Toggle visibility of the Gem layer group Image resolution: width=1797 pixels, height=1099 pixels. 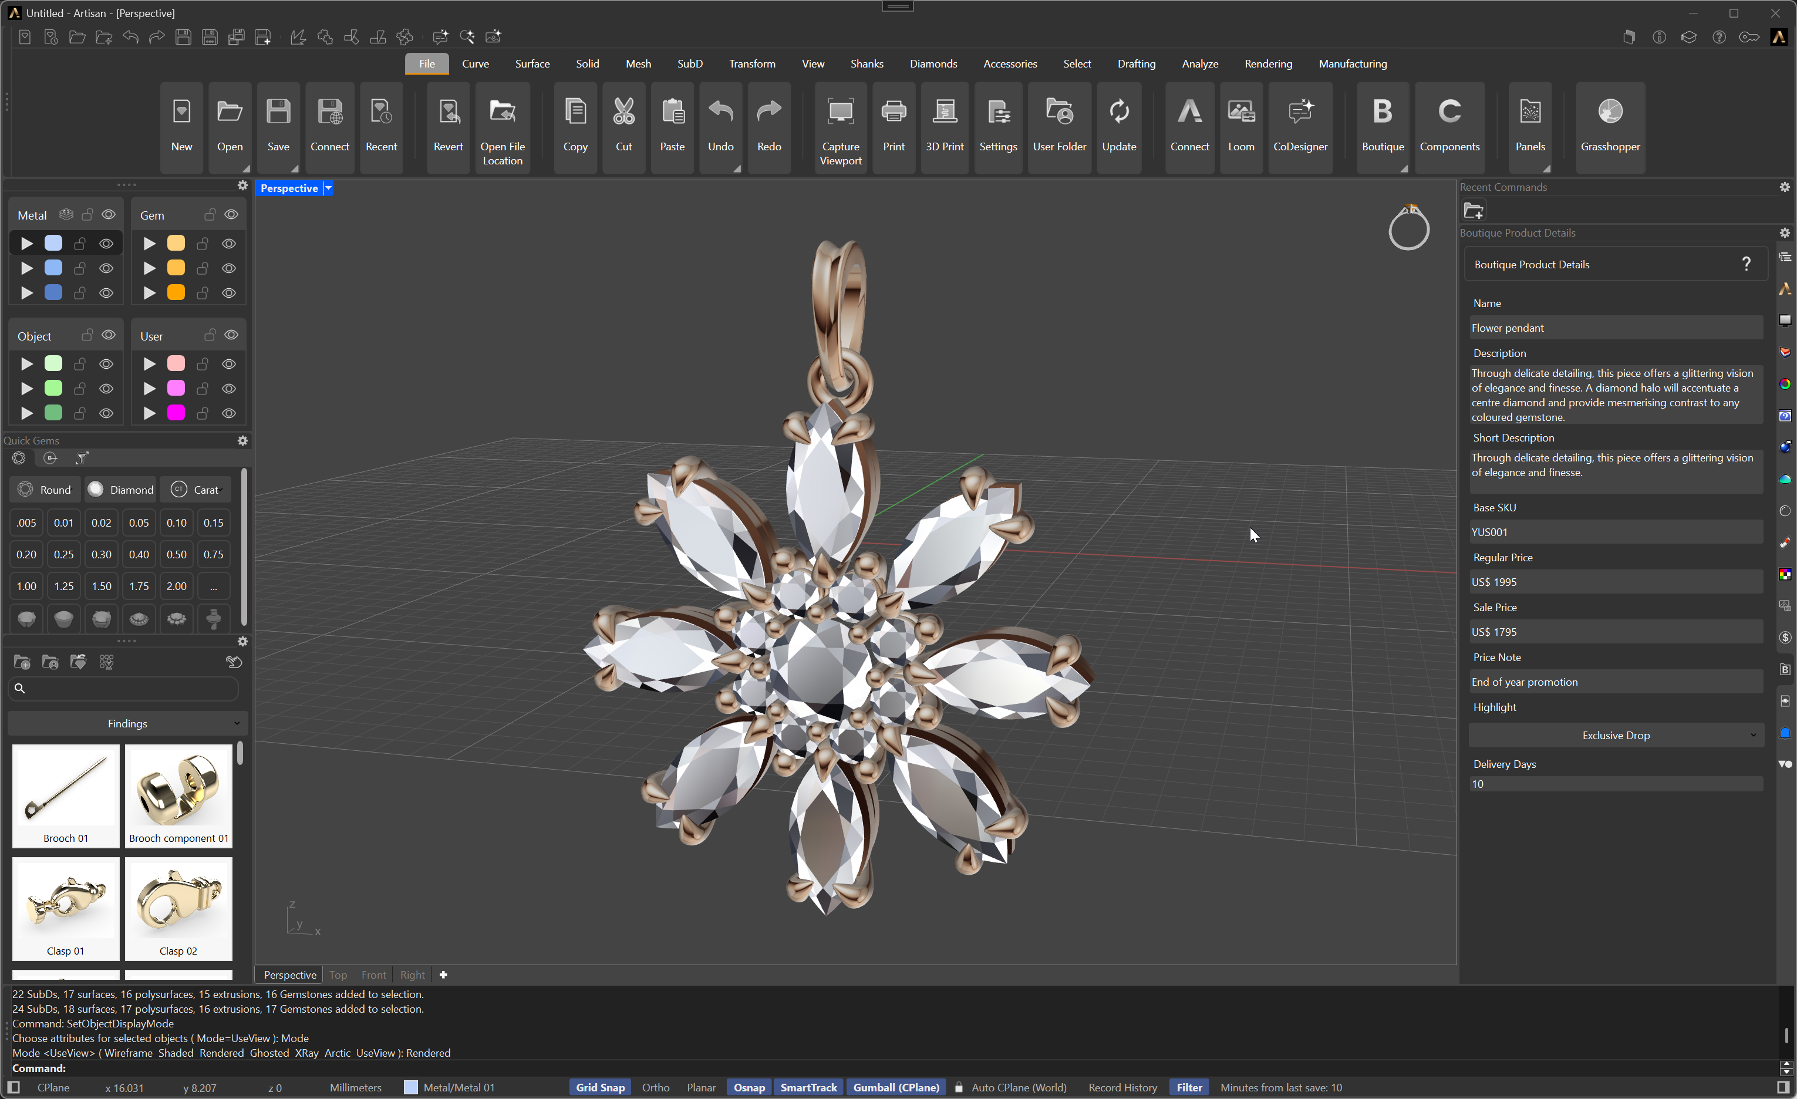click(x=231, y=214)
